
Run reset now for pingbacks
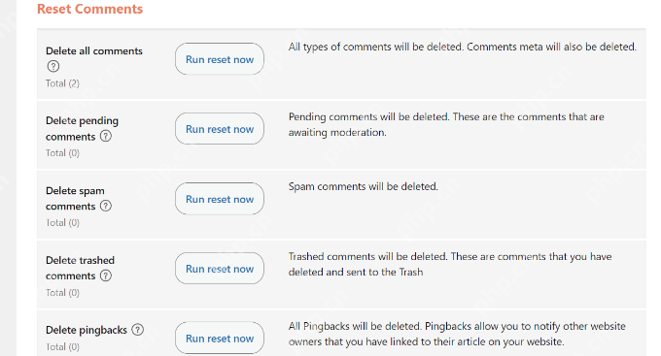coord(220,338)
